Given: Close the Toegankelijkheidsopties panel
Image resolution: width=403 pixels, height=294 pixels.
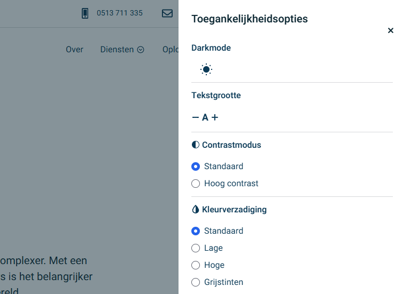Looking at the screenshot, I should [391, 31].
